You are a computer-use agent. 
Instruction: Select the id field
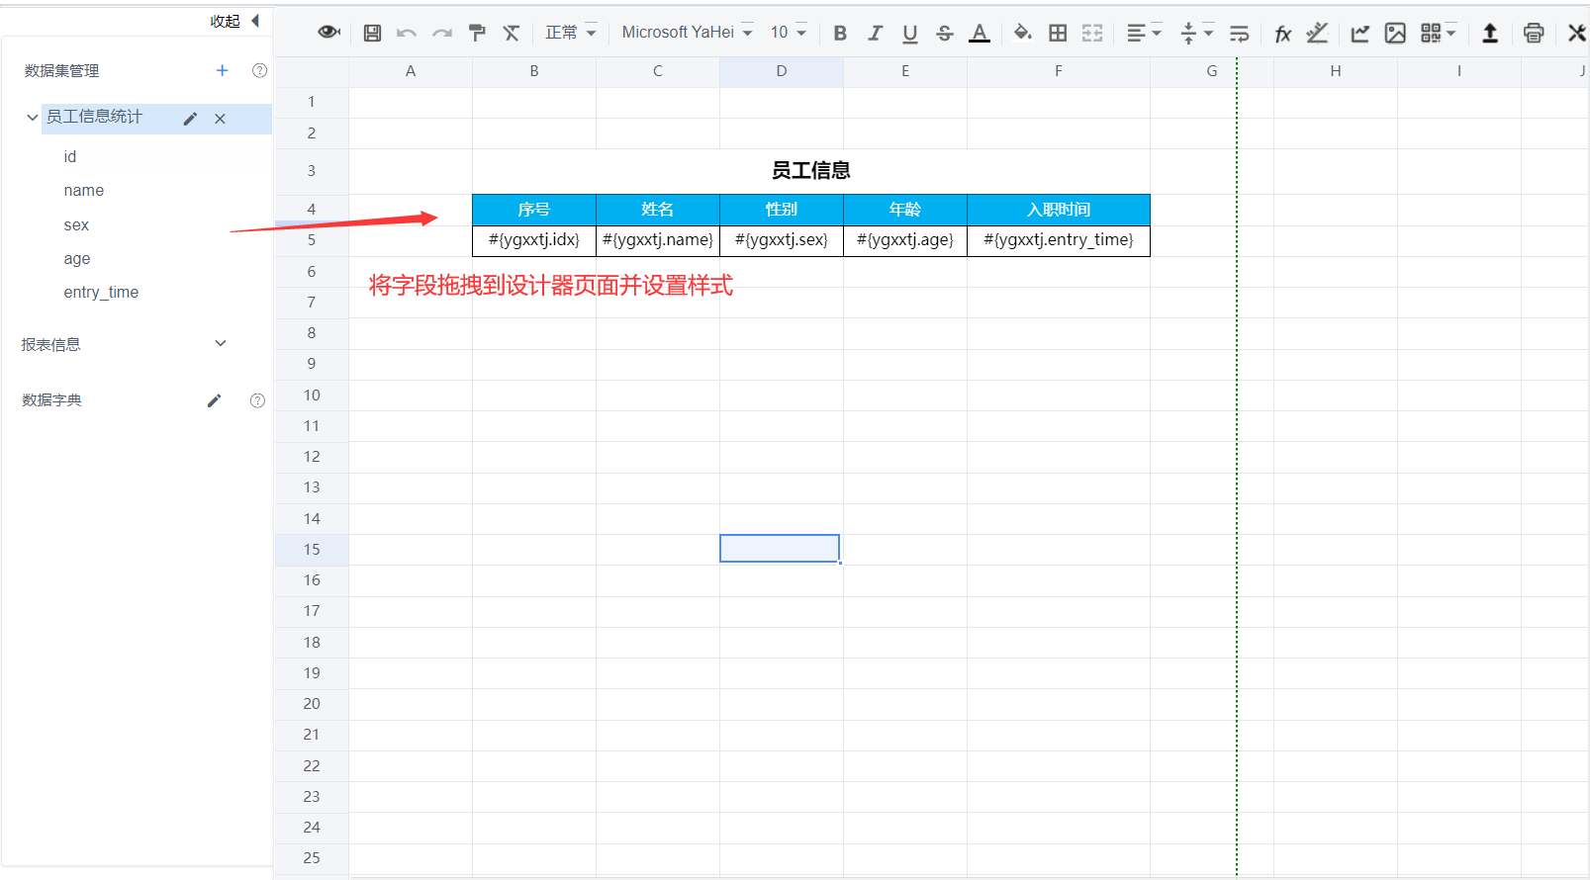point(70,156)
